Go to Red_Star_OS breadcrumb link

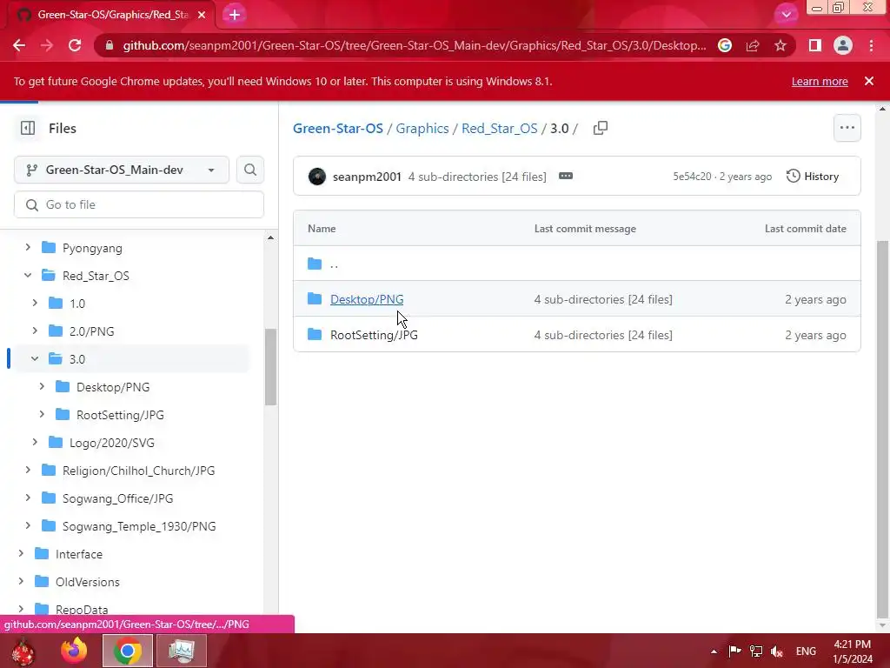tap(500, 129)
